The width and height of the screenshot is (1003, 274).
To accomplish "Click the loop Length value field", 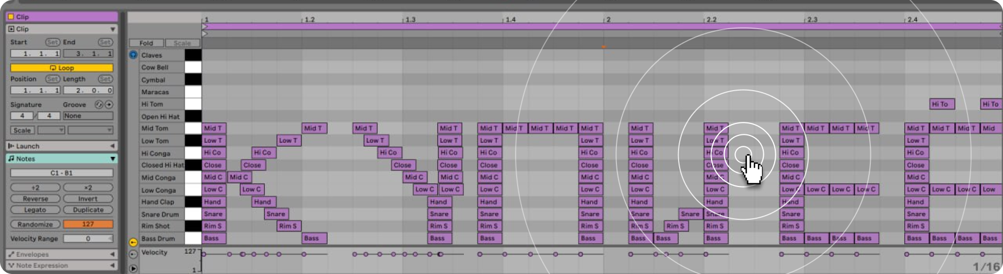I will point(88,91).
